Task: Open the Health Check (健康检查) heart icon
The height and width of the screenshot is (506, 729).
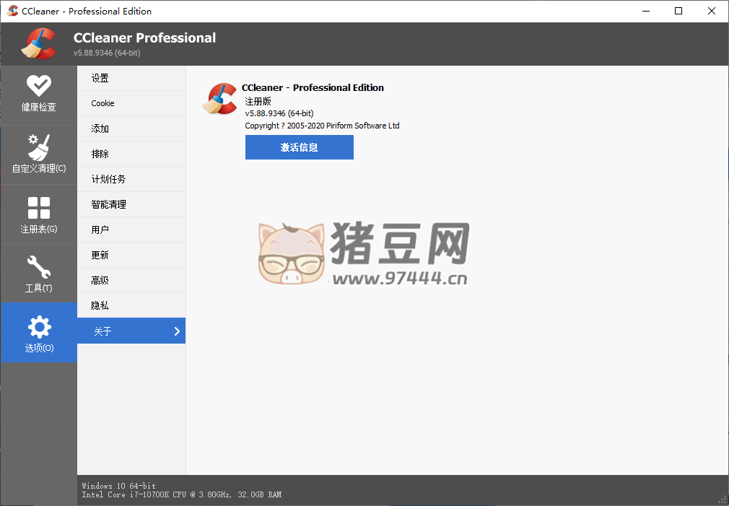Action: 38,86
